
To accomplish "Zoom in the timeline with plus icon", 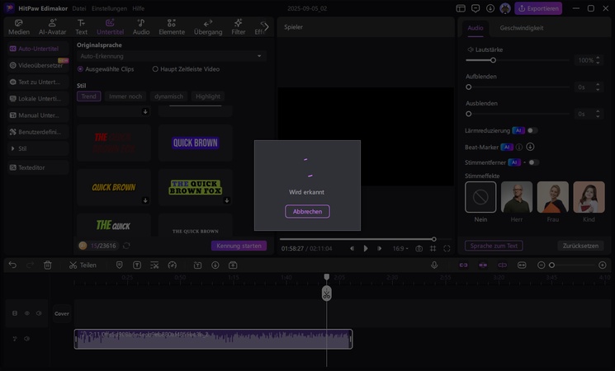I will pyautogui.click(x=603, y=265).
